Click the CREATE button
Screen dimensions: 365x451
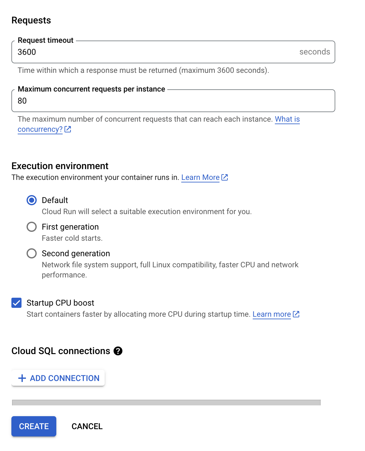point(34,426)
